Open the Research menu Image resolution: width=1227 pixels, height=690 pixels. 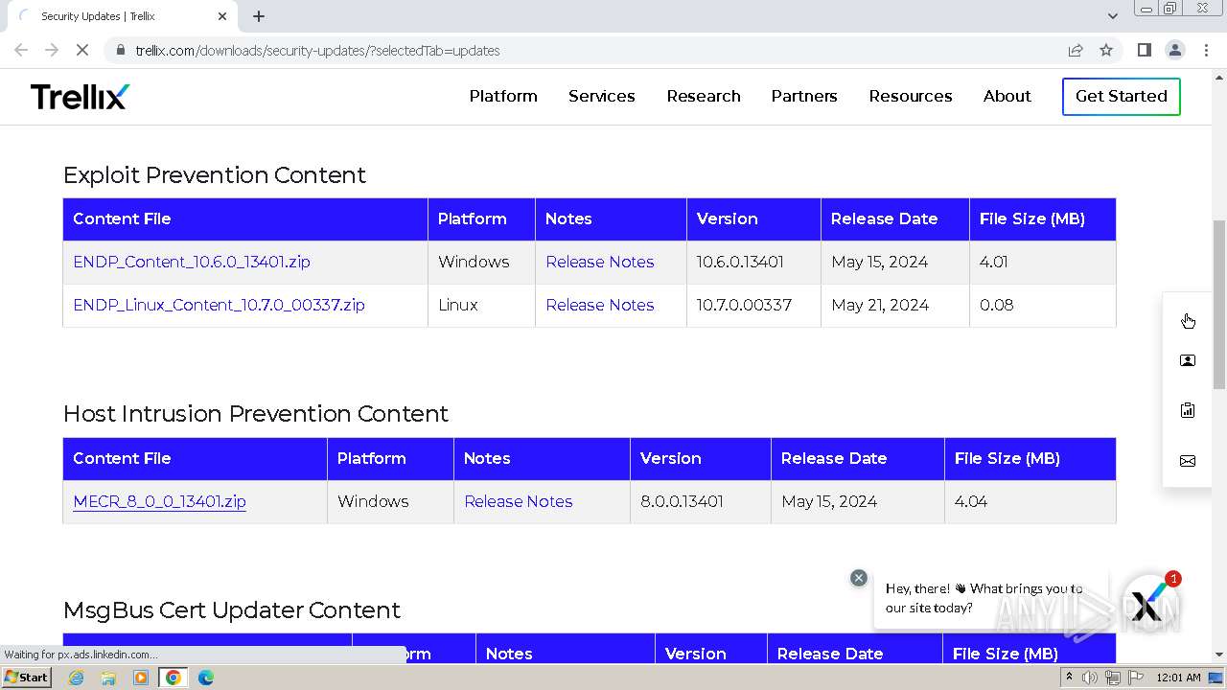[704, 96]
